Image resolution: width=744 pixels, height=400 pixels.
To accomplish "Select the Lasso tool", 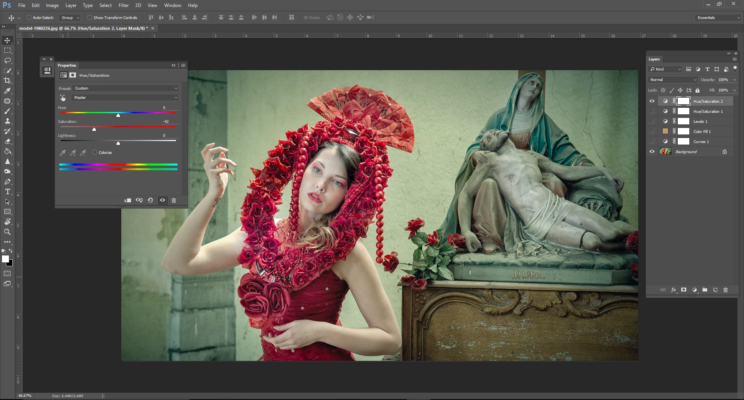I will pos(7,60).
